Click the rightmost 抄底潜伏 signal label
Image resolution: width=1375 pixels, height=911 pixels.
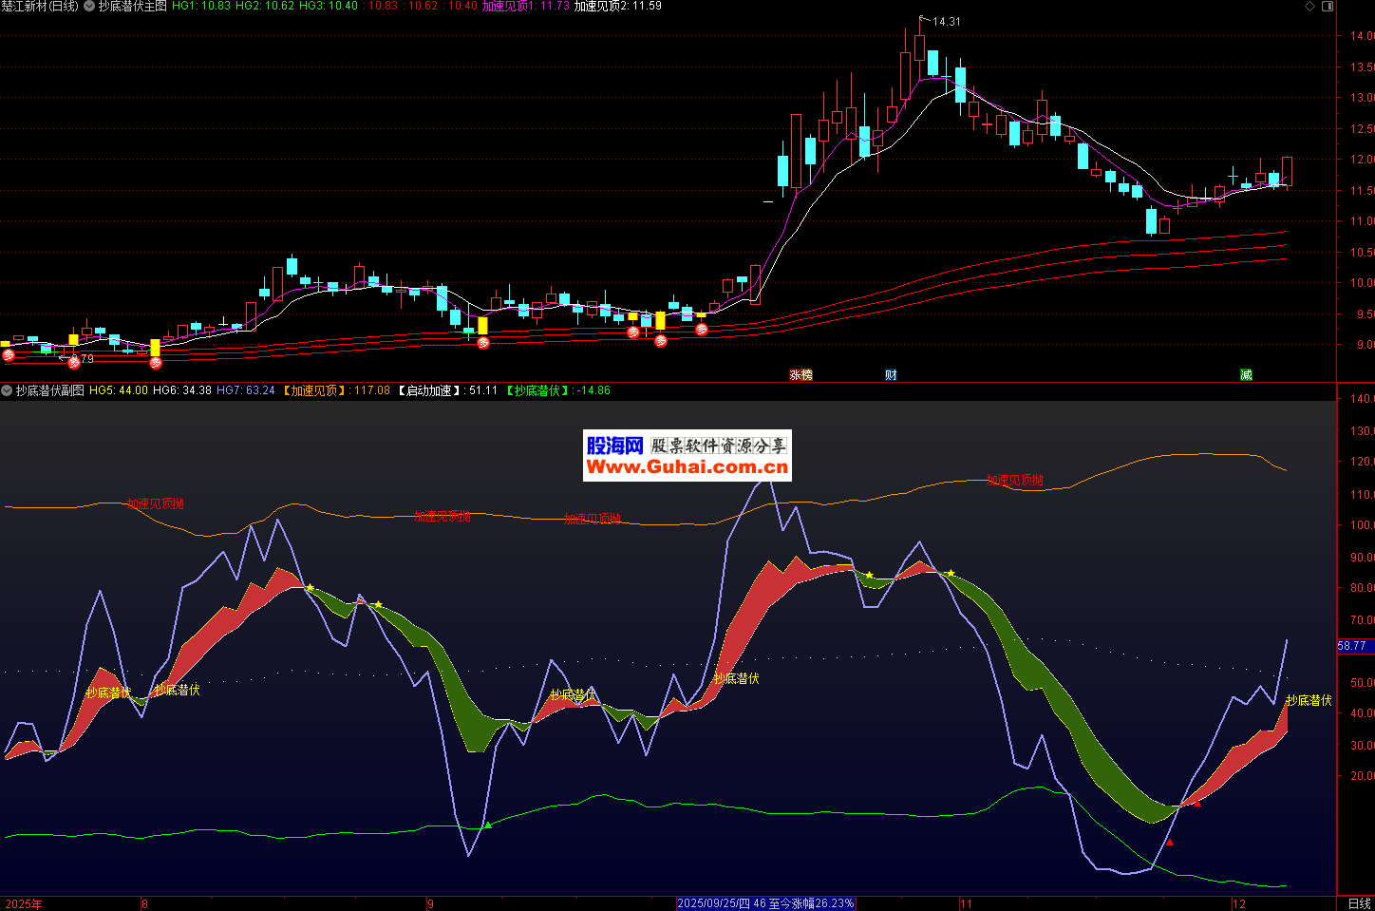point(1309,700)
